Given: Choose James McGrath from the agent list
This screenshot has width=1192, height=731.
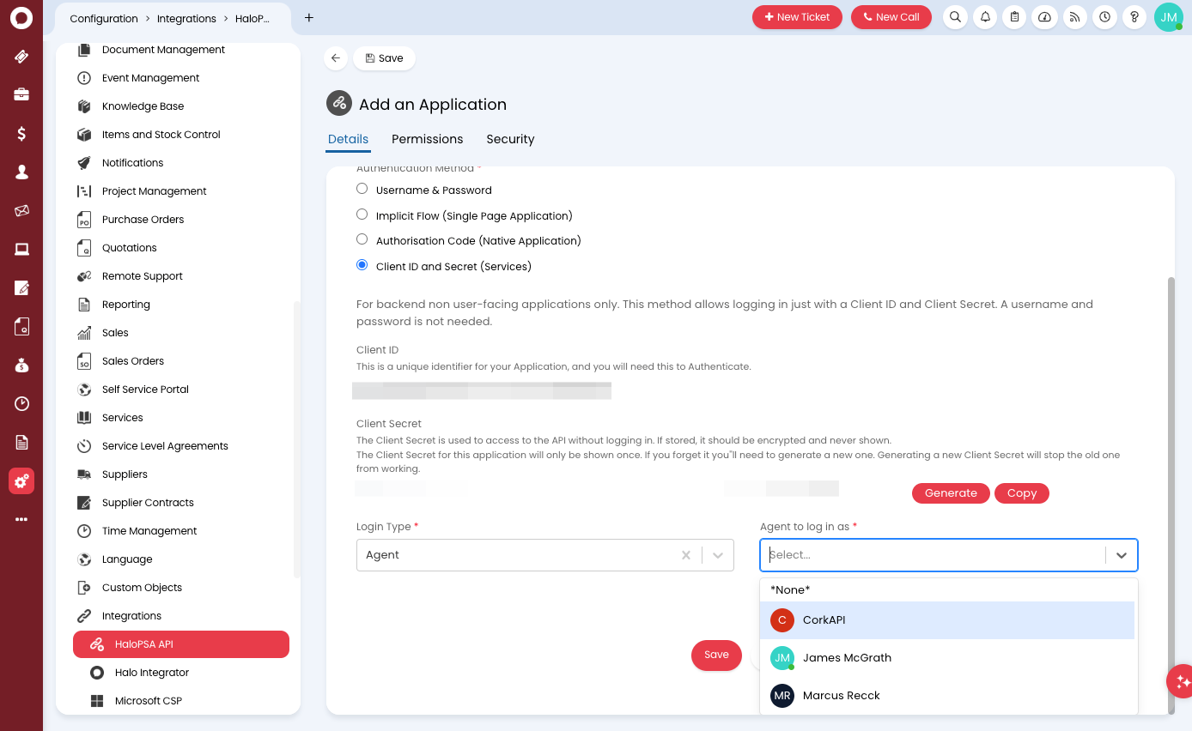Looking at the screenshot, I should 948,658.
